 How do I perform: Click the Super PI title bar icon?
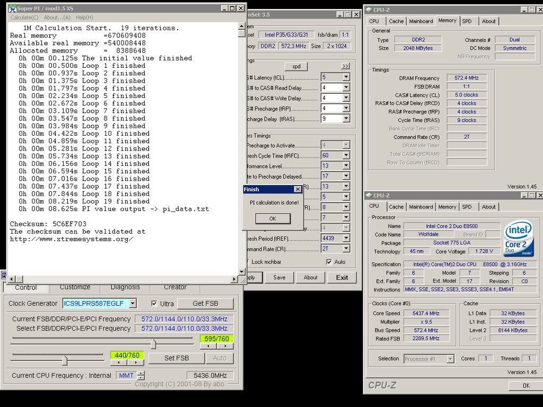point(13,8)
